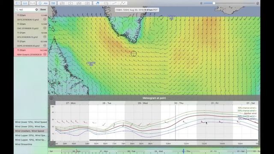Click the 'Median wind' legend label
The height and width of the screenshot is (154, 274).
pos(250,113)
